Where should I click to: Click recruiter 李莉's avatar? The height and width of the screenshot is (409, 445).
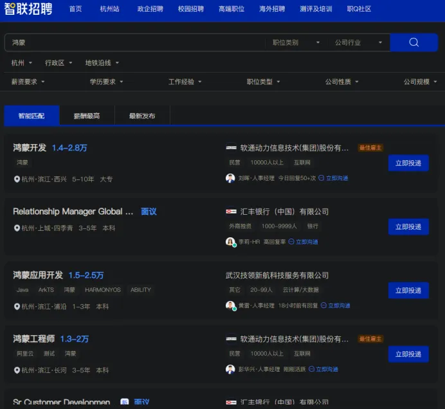[x=230, y=242]
